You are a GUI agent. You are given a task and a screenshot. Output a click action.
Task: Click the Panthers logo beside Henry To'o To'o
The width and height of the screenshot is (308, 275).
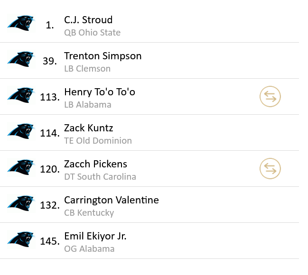click(x=21, y=95)
